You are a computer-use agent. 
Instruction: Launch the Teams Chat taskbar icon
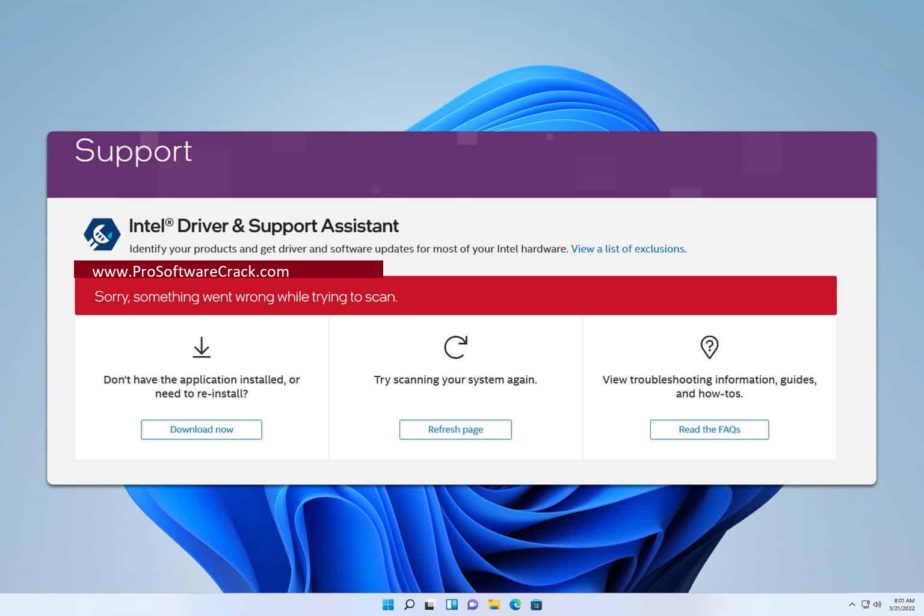tap(472, 605)
